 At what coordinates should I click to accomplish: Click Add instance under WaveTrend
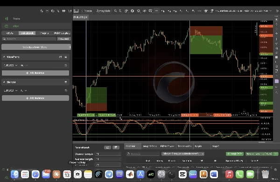tap(35, 73)
